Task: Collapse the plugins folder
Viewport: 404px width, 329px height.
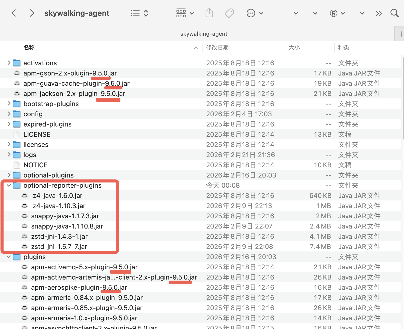Action: coord(9,257)
